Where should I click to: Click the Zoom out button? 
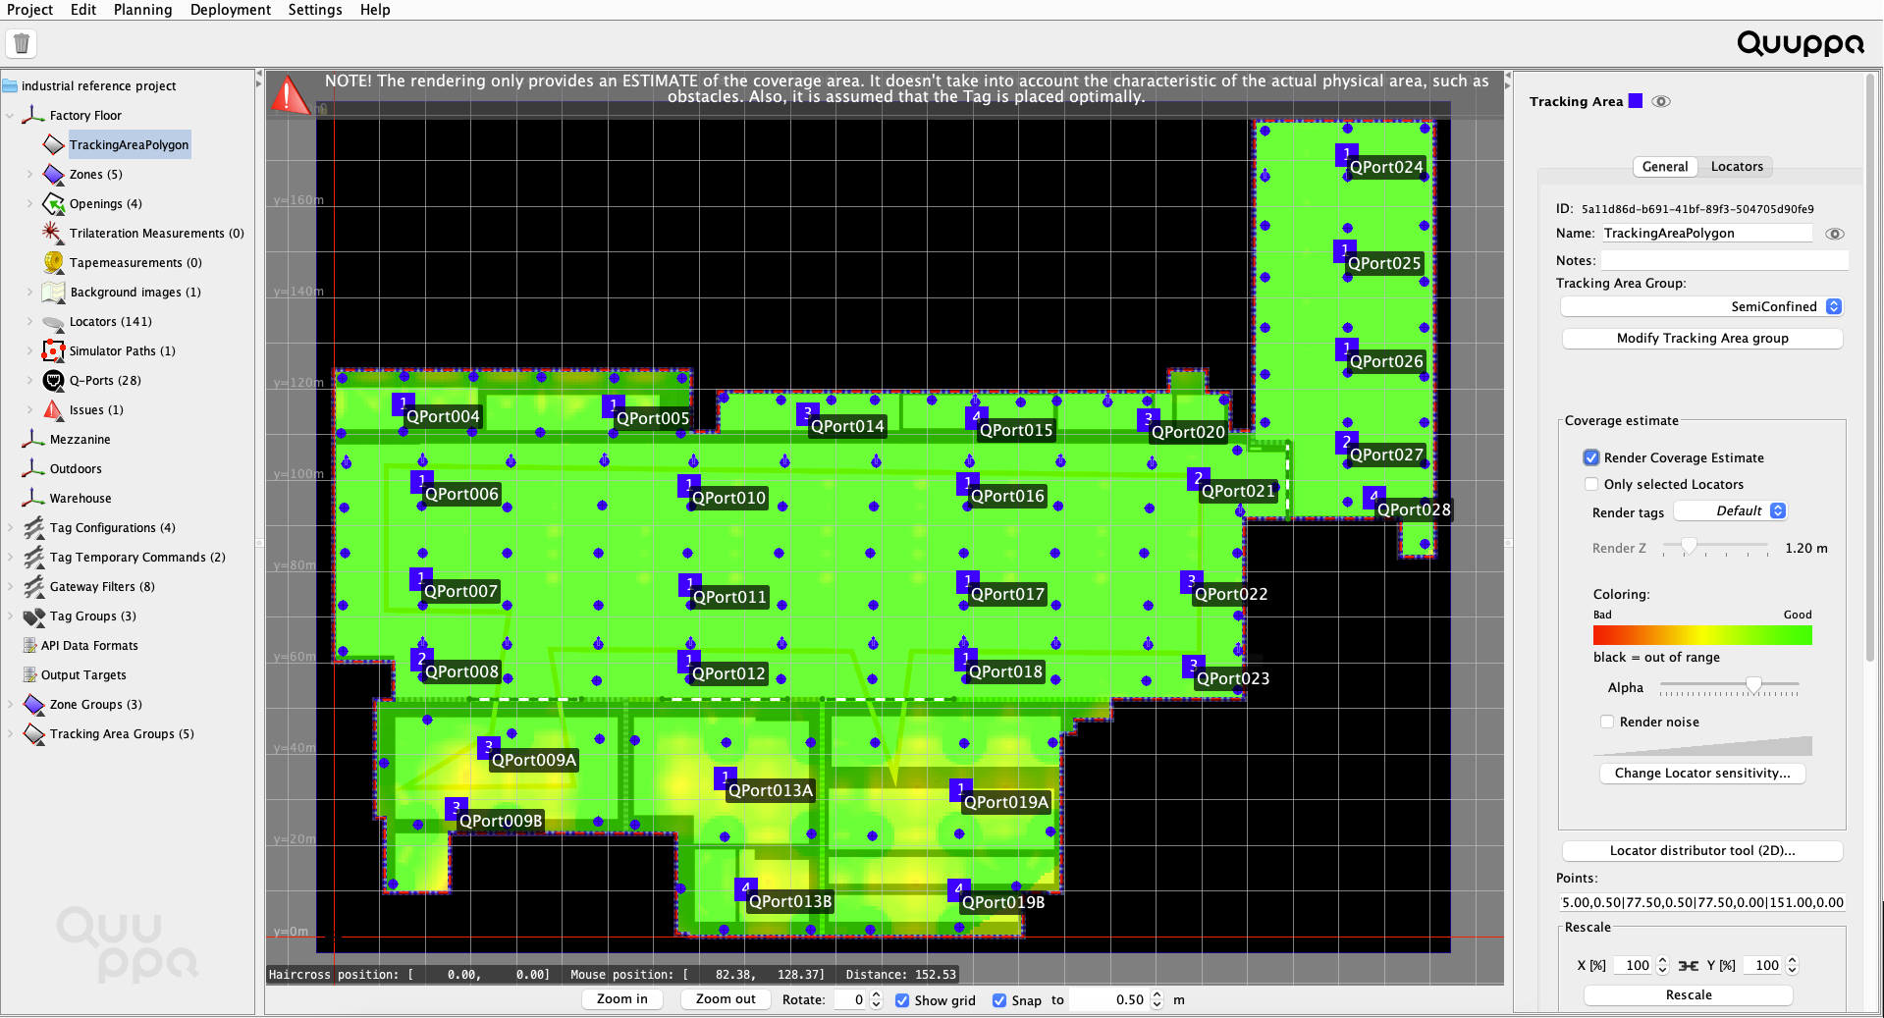[726, 999]
